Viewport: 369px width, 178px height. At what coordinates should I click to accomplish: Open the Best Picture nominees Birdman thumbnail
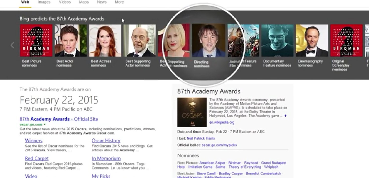36,40
